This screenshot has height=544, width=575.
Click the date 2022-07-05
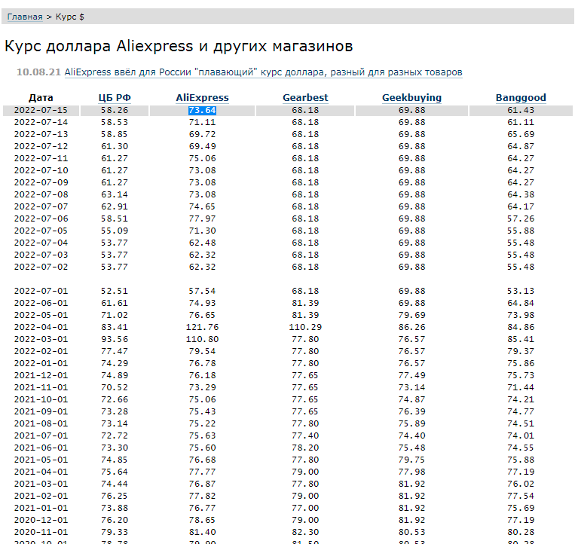[41, 231]
